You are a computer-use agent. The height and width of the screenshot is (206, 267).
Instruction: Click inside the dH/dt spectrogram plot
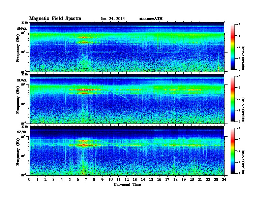tap(127, 47)
